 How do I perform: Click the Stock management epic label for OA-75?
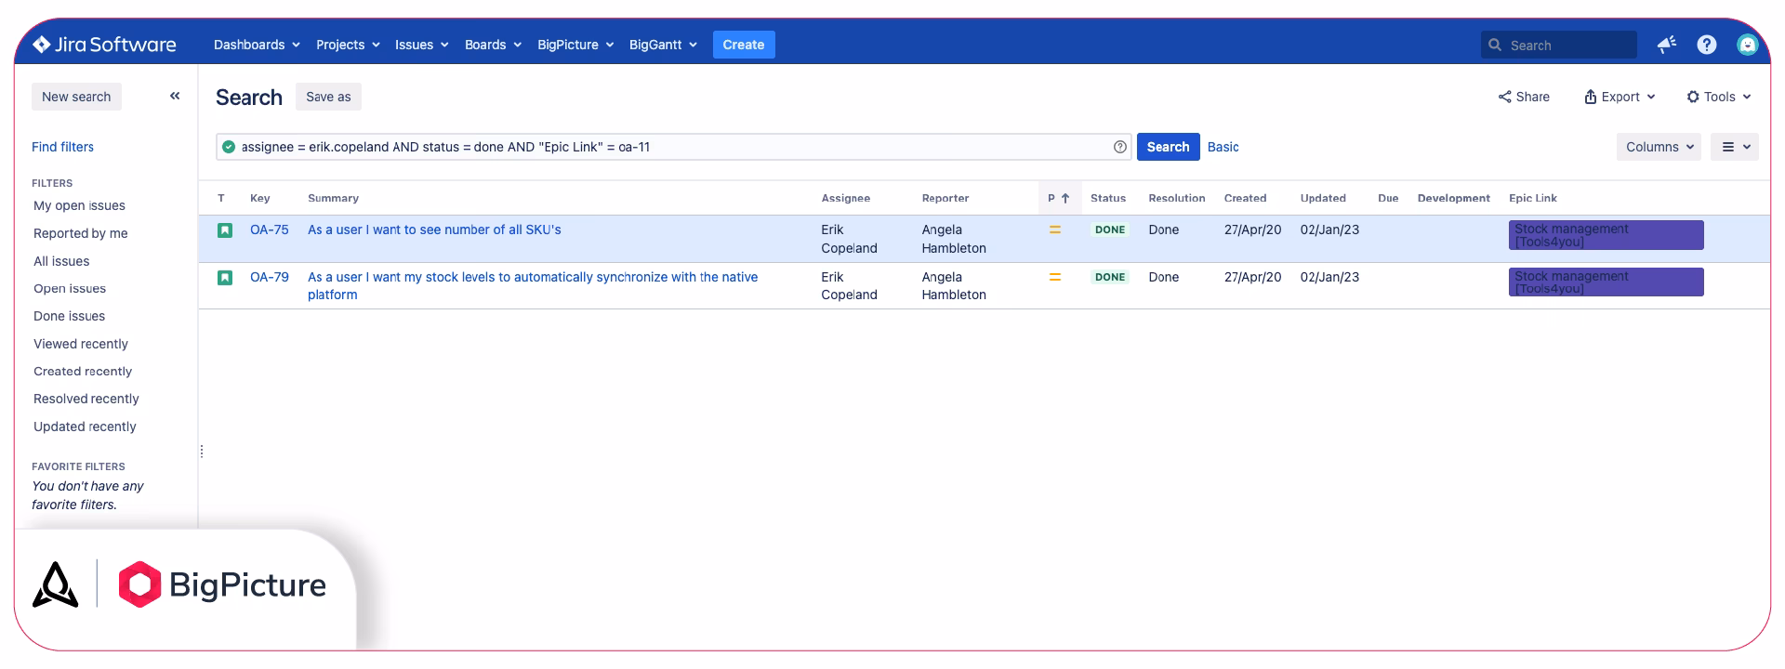[x=1605, y=235]
